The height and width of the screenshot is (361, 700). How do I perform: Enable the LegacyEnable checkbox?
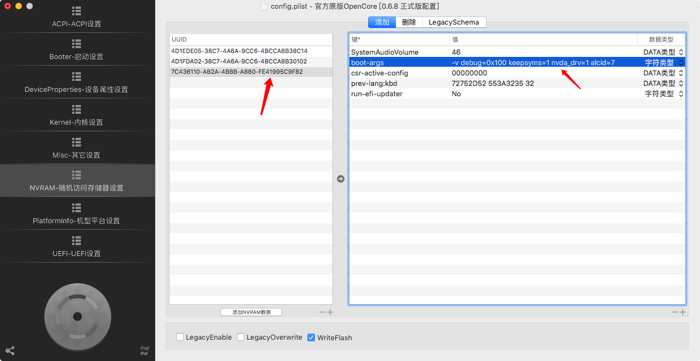(x=180, y=337)
